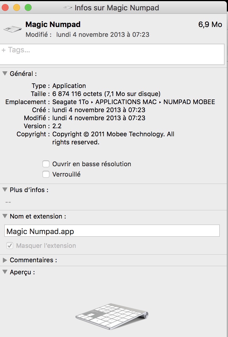Select the Créé date value
This screenshot has width=228, height=337.
(x=99, y=110)
